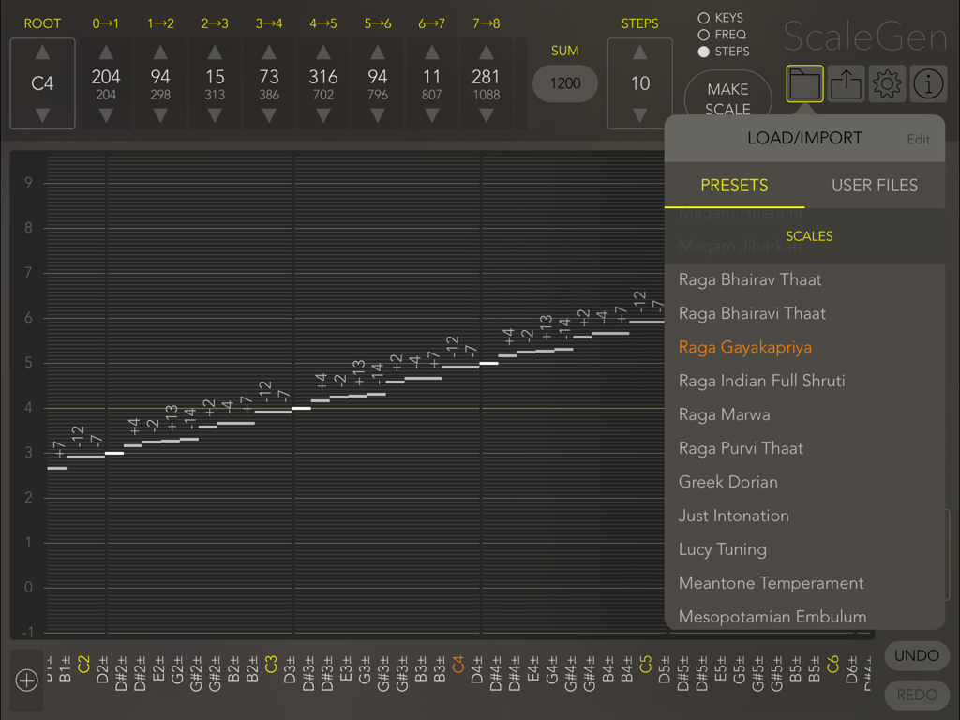Switch to the USER FILES tab

875,185
